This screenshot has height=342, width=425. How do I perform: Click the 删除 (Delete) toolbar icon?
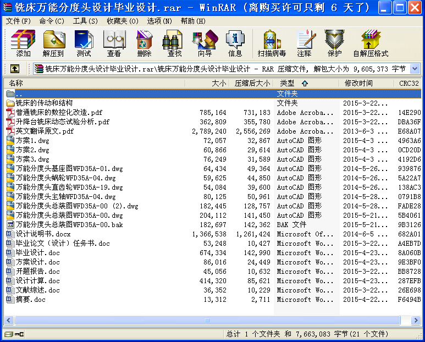[144, 43]
